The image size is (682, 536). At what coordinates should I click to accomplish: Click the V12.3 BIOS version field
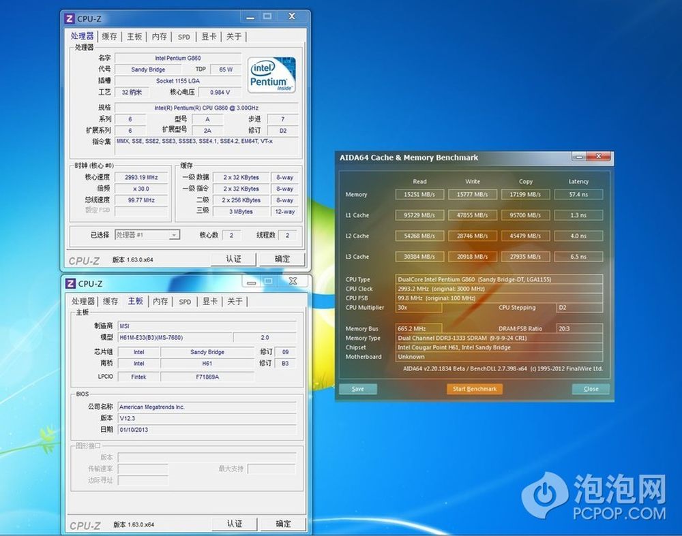tap(207, 418)
